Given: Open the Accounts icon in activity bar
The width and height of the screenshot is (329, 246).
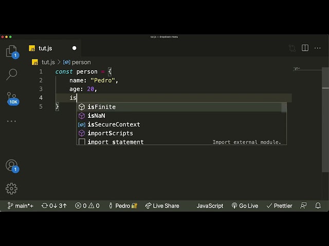Looking at the screenshot, I should [12, 166].
